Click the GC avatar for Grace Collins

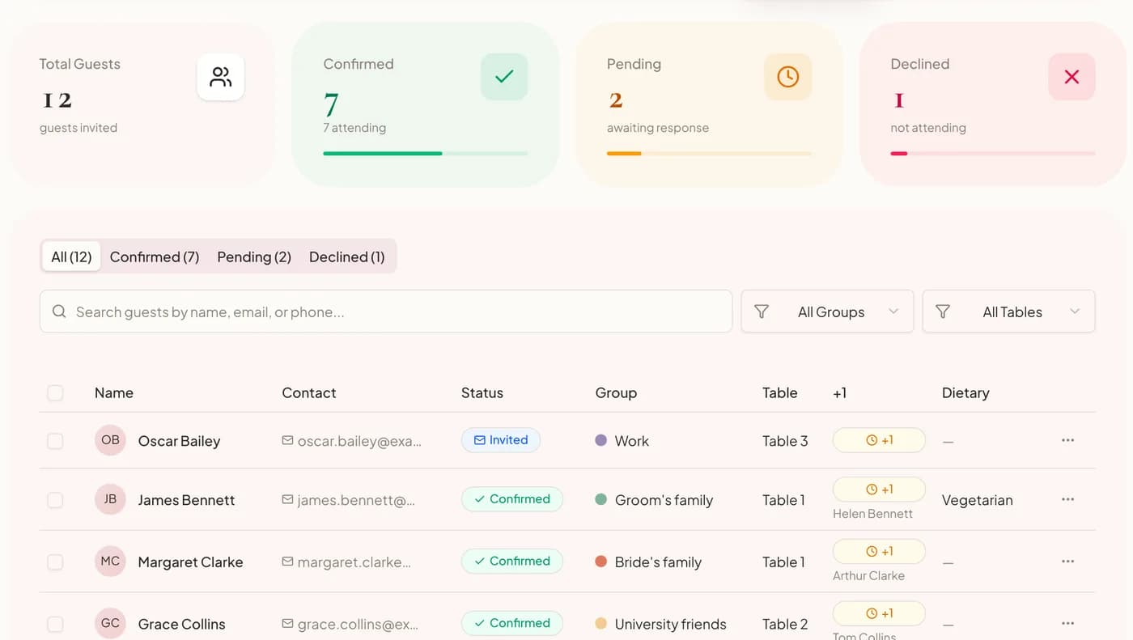pyautogui.click(x=110, y=623)
